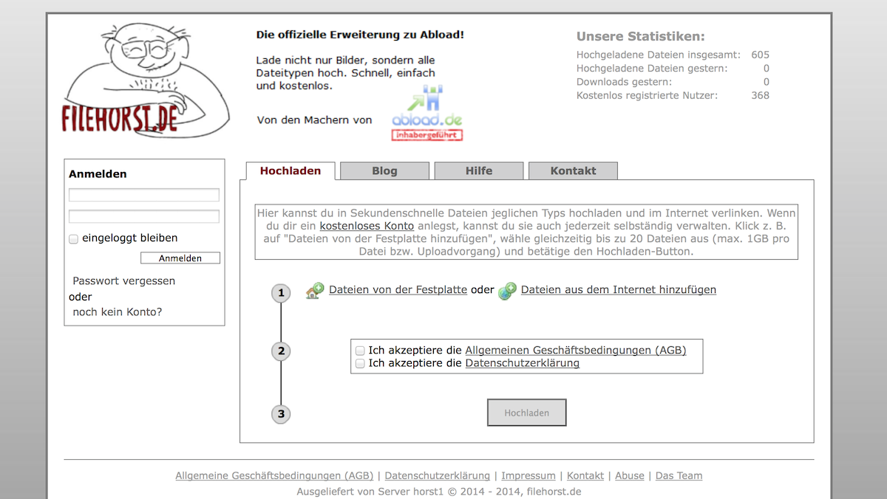Click footer 'Allgemeine Geschäftsbedingungen (AGB)' link

(x=274, y=476)
